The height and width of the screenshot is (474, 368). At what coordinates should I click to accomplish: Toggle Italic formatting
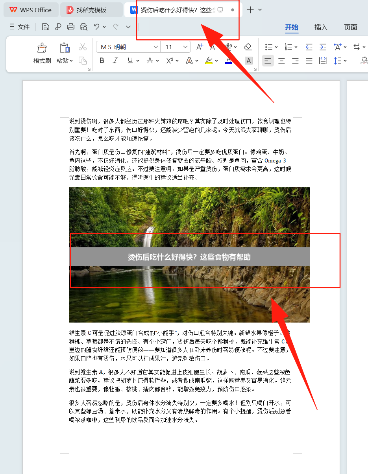pos(115,61)
